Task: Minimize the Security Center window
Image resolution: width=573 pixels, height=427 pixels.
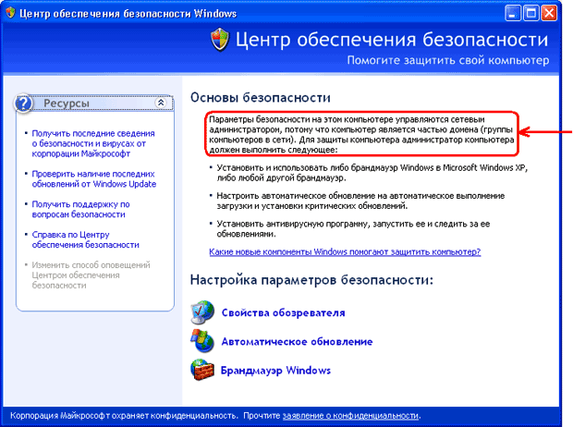Action: coord(511,13)
